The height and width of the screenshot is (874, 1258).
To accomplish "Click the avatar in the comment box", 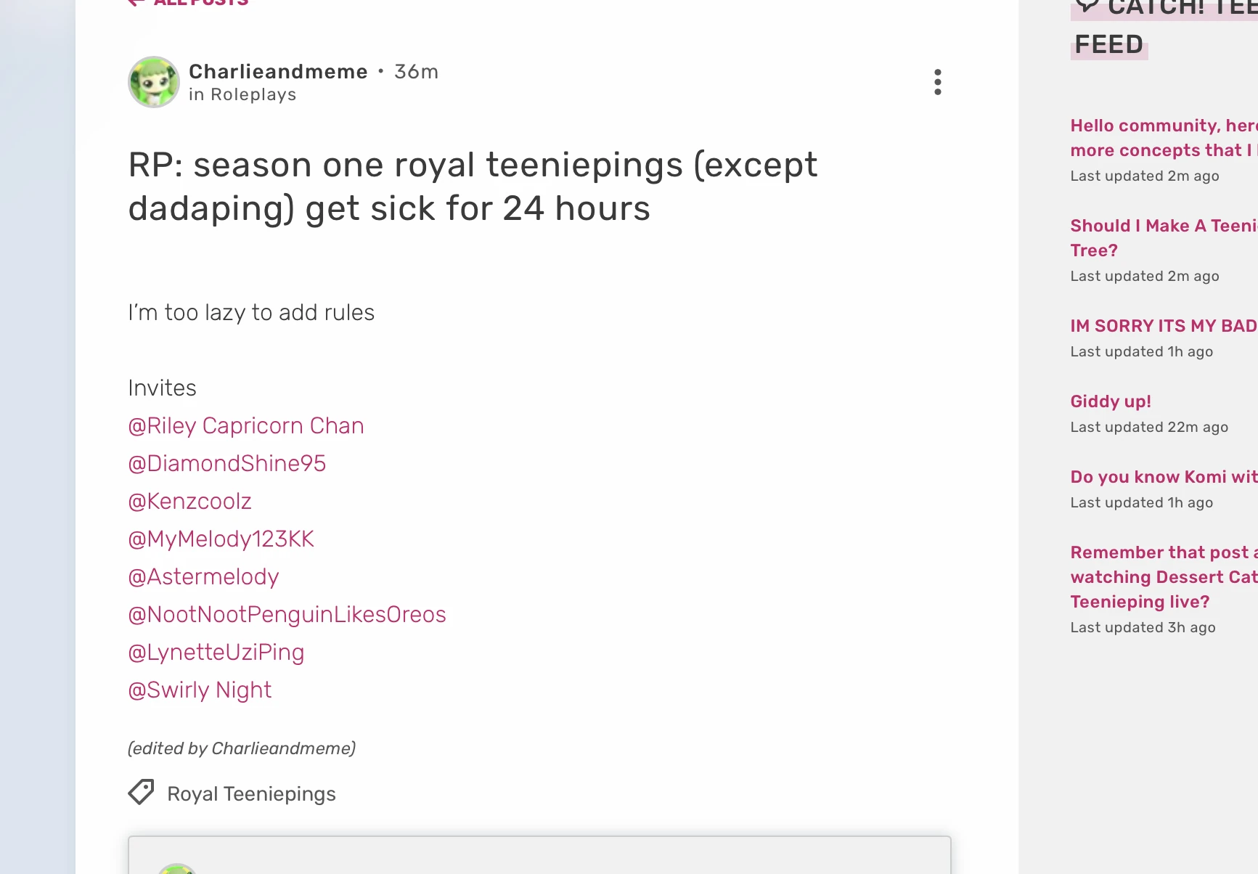I will click(176, 869).
